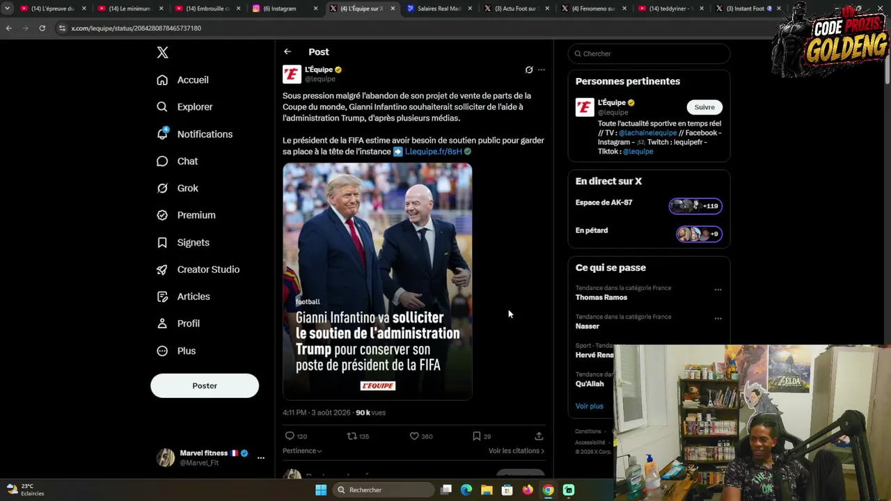
Task: Follow L'Équipe with the Suivre button
Action: tap(704, 107)
